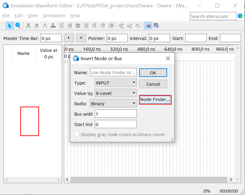The width and height of the screenshot is (245, 195).
Task: Click name panel scrollbar left arrow
Action: pos(7,180)
